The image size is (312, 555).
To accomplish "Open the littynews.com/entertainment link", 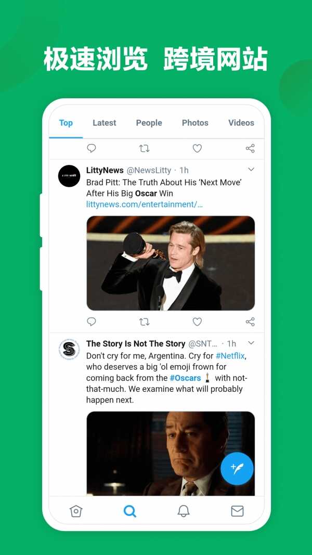I will pos(145,204).
